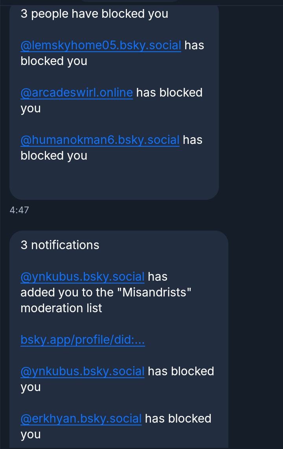Open the @lemskyhome05.bsky.social profile link
This screenshot has width=283, height=449.
coord(101,45)
